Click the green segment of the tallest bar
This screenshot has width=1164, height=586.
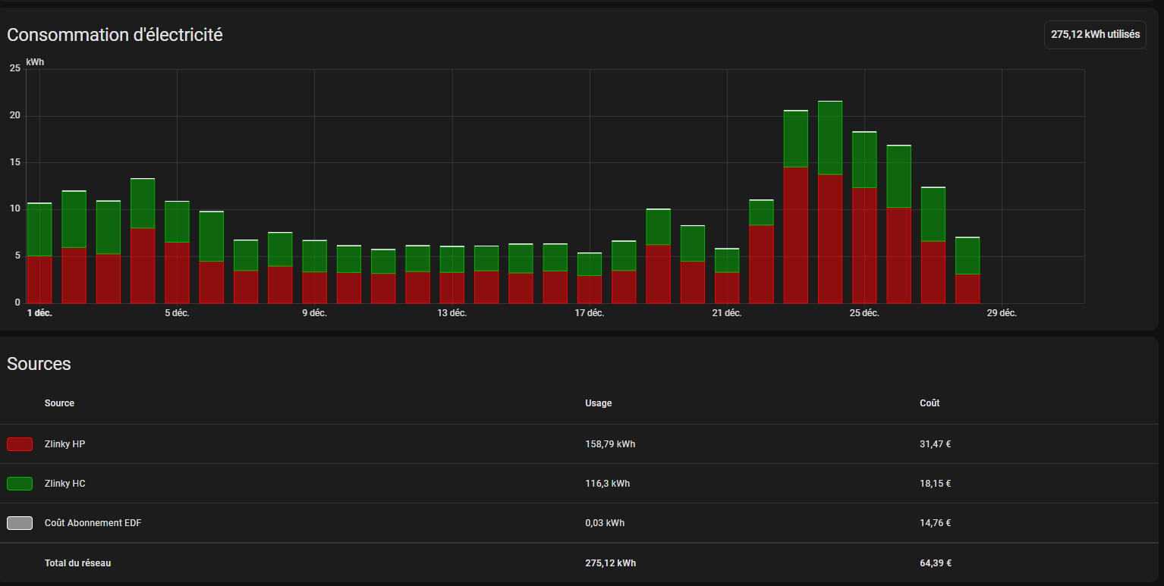tap(829, 138)
